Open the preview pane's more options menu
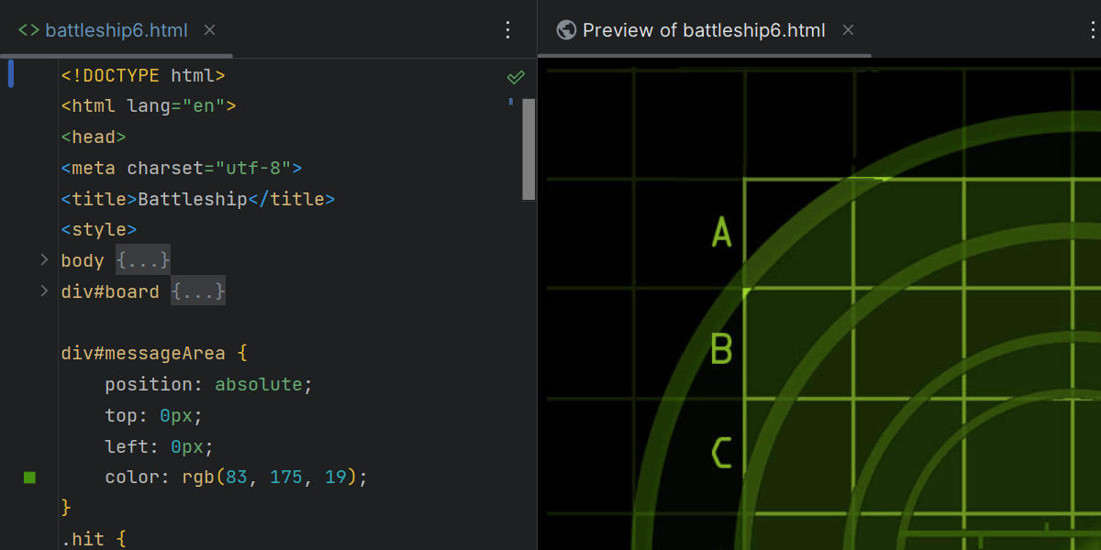 [1095, 30]
